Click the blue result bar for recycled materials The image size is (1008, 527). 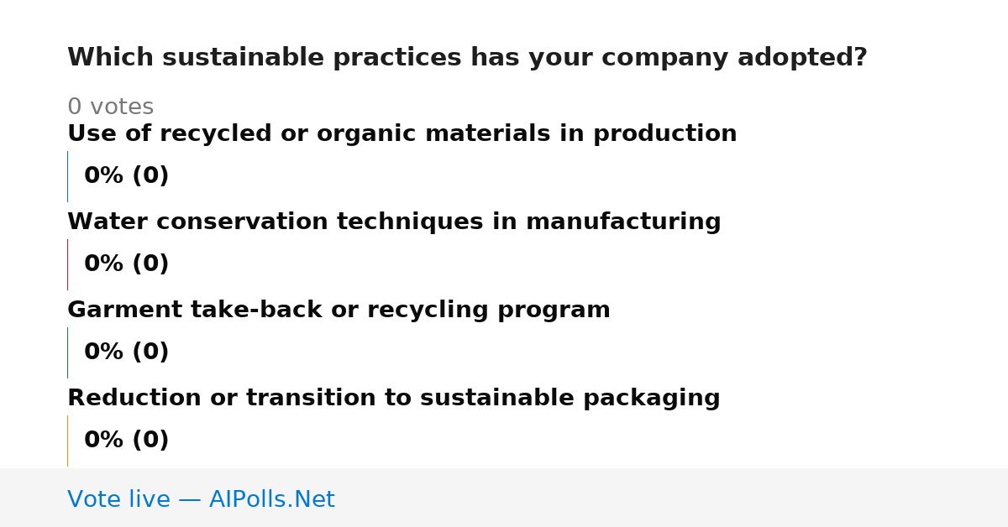click(x=67, y=176)
